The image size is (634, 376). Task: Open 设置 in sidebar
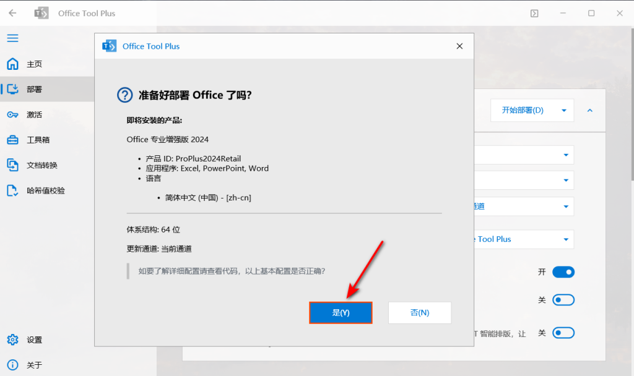[47, 340]
